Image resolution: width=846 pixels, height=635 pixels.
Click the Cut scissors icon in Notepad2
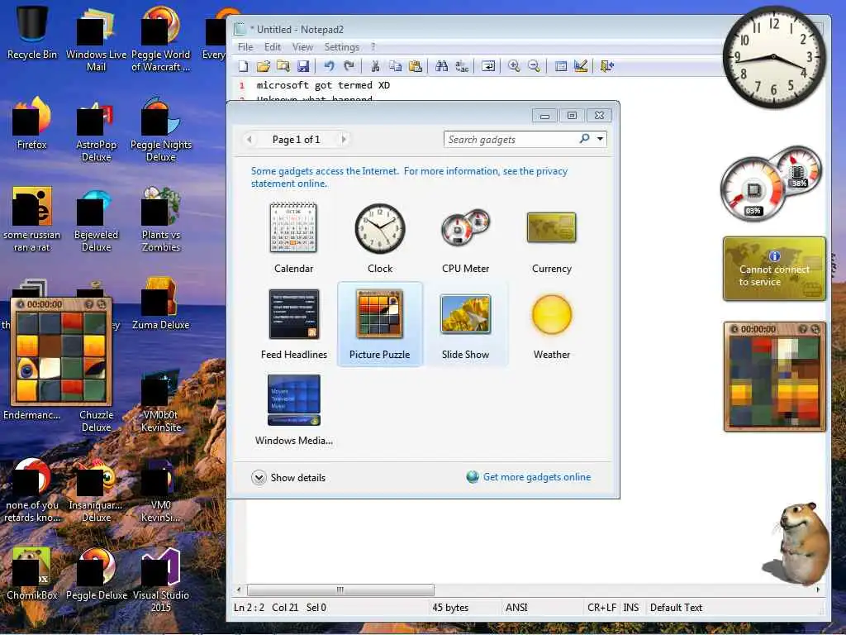click(x=375, y=66)
